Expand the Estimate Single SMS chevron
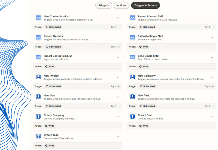 click(212, 38)
